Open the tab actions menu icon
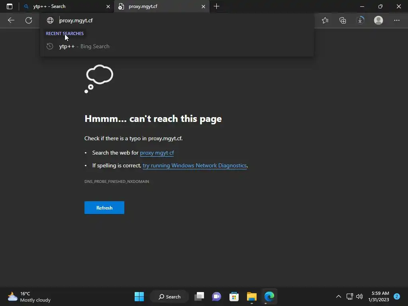This screenshot has height=306, width=408. [10, 6]
